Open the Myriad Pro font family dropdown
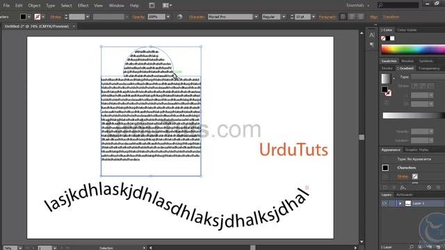445x250 pixels. (x=257, y=17)
